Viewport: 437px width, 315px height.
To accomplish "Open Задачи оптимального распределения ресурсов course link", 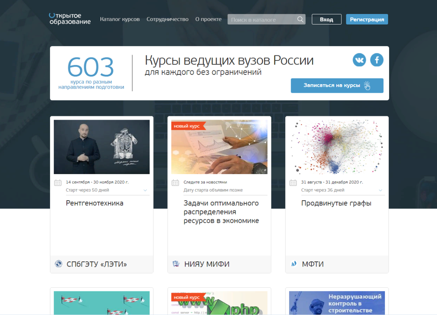I will [221, 212].
